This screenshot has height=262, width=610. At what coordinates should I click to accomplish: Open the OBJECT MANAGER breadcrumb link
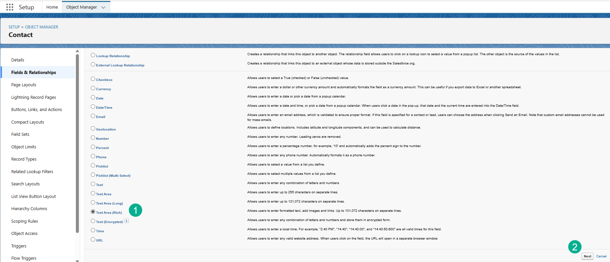(x=42, y=27)
